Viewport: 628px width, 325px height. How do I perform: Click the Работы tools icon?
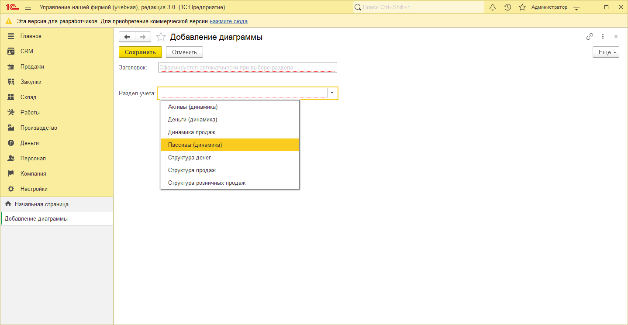tap(11, 112)
